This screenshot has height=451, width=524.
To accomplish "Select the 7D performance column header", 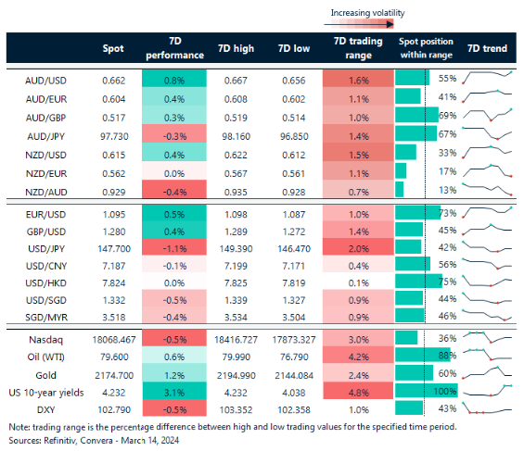I will point(174,48).
